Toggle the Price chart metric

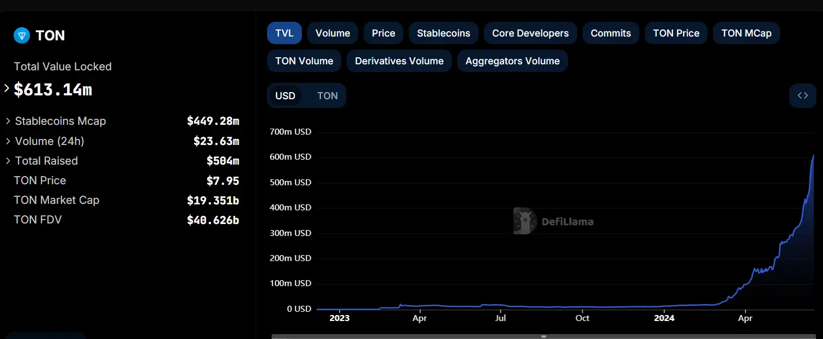point(383,33)
